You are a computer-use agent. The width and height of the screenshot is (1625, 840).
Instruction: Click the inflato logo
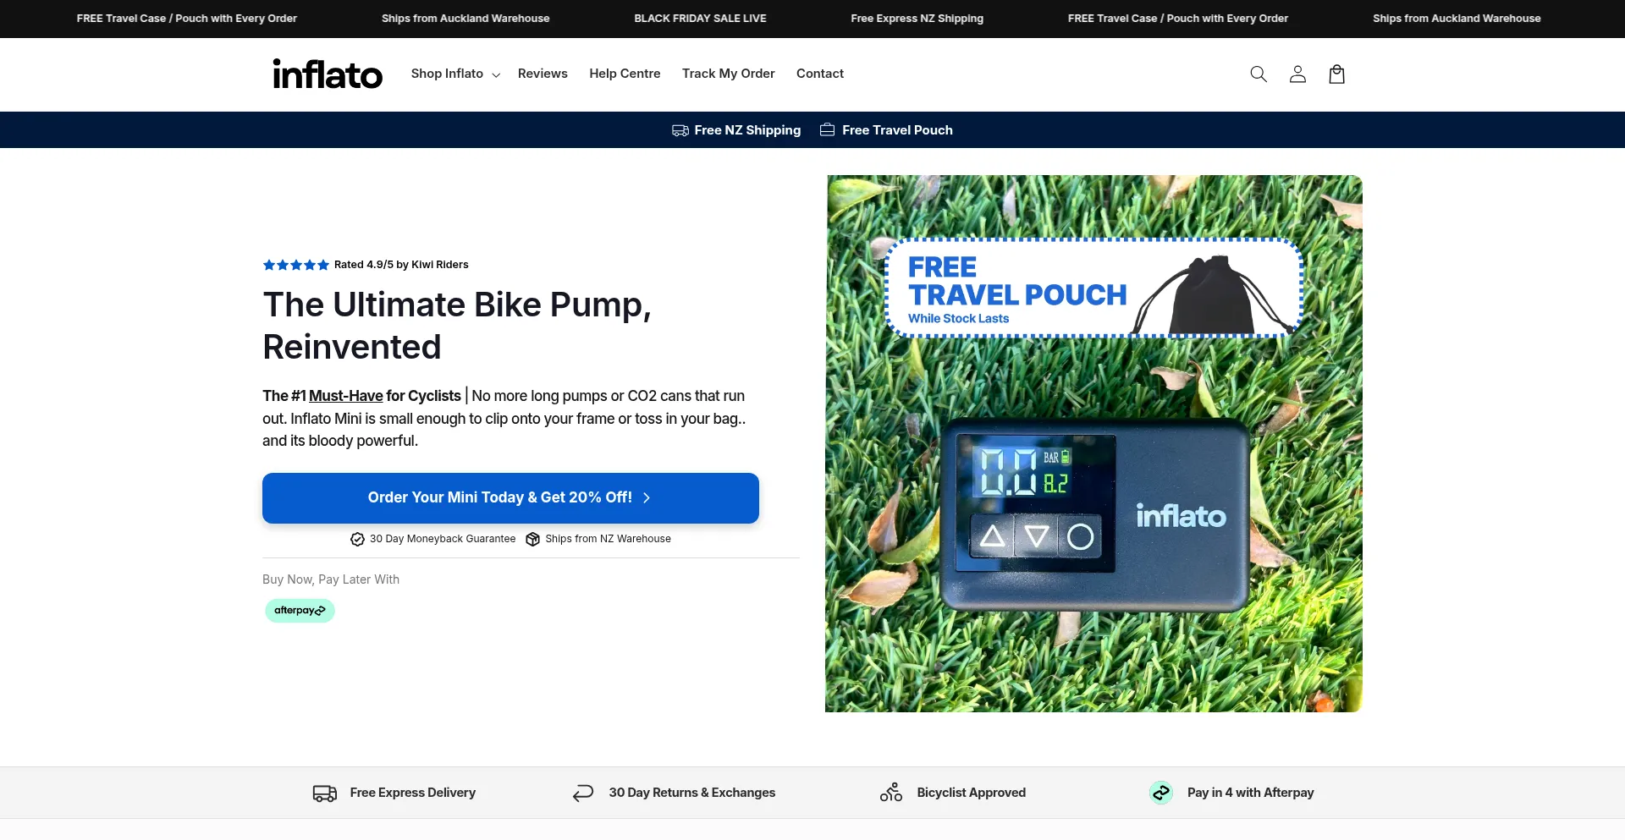(x=328, y=74)
